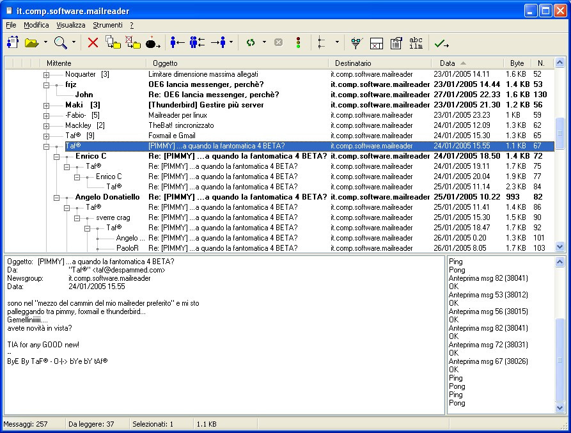Click the move to folder icon
The width and height of the screenshot is (571, 433).
point(133,42)
